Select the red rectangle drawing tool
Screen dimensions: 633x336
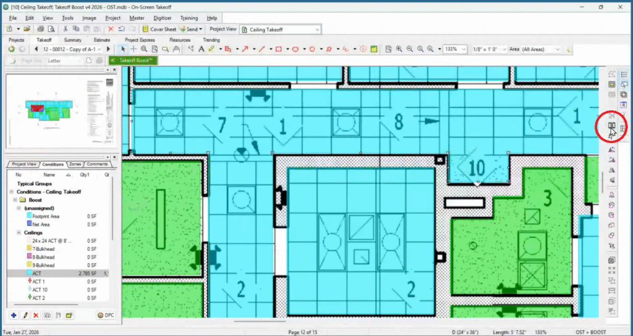(x=279, y=49)
